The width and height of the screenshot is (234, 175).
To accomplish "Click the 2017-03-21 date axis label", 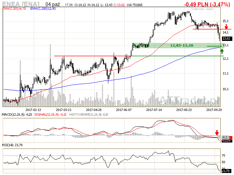I will tap(64, 110).
